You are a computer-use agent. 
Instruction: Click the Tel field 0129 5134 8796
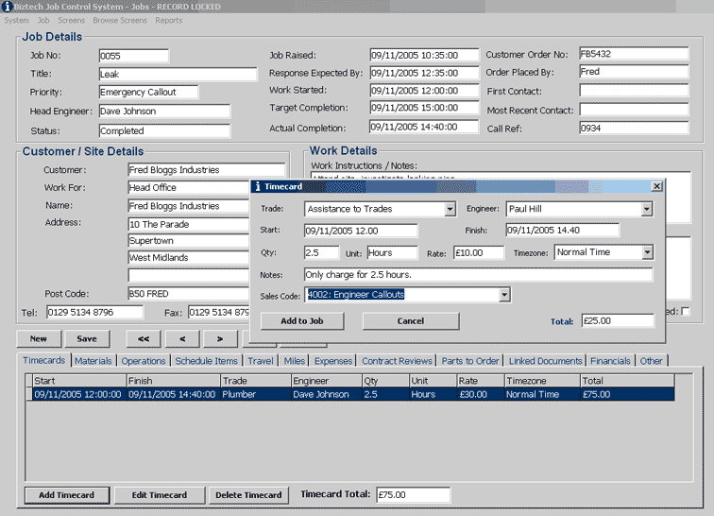pos(94,312)
